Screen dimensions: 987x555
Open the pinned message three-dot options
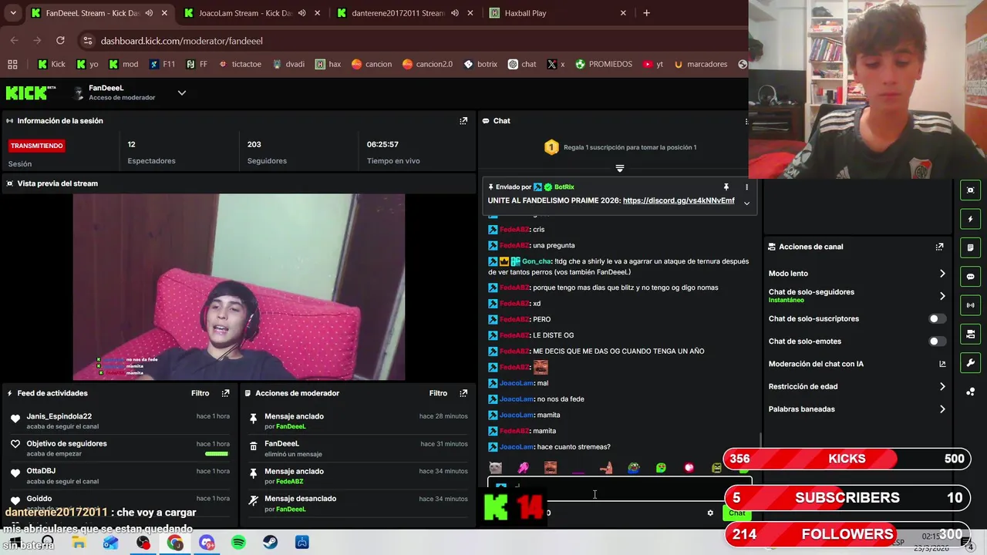pos(746,187)
